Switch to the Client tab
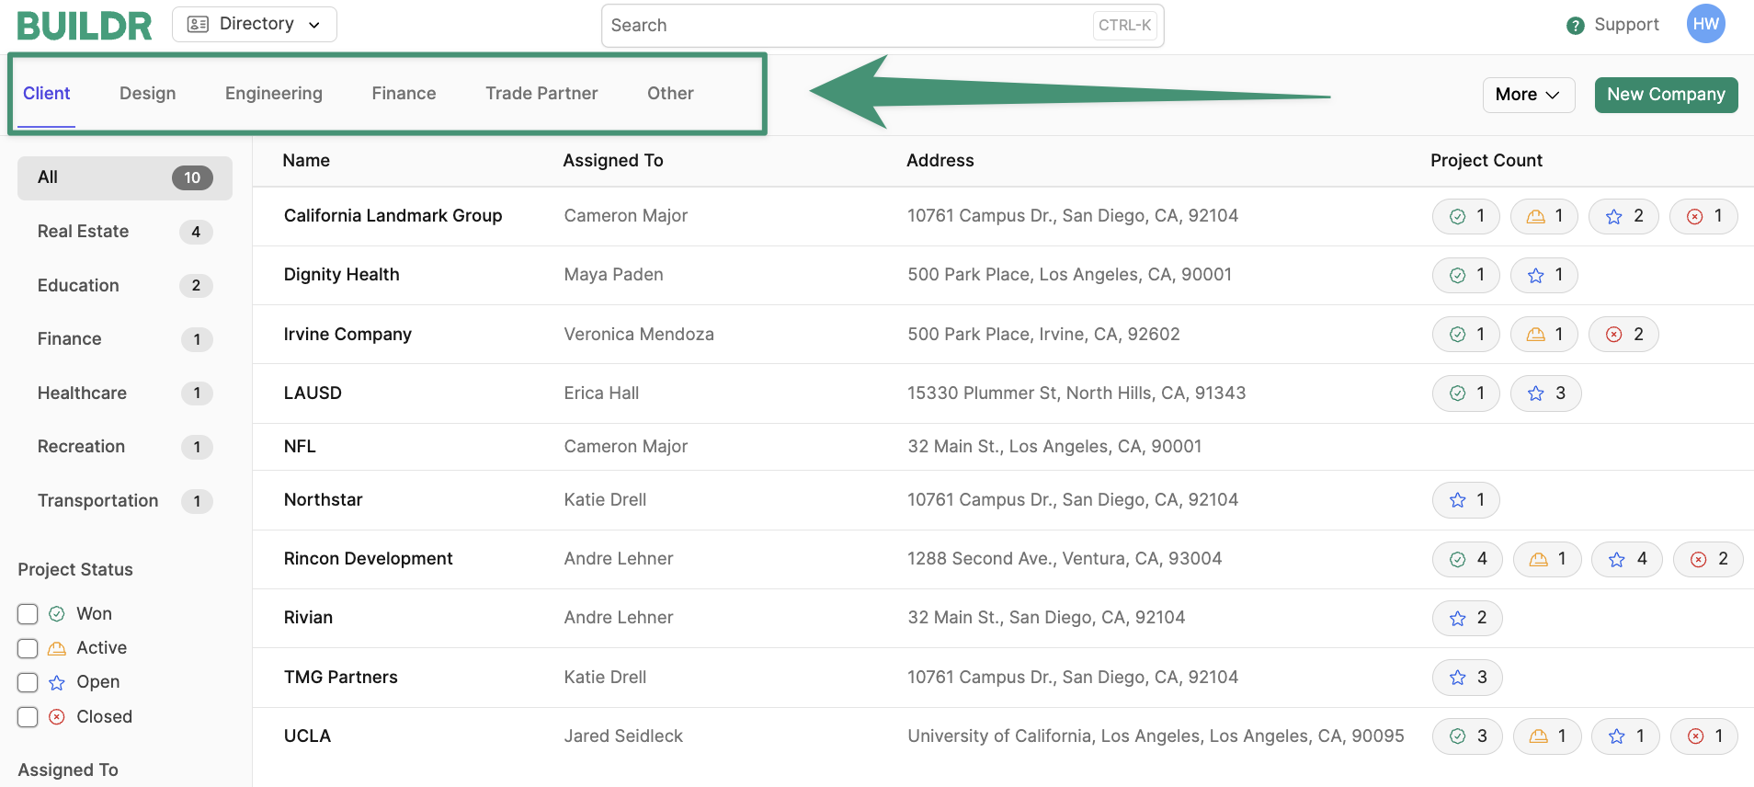 (x=47, y=94)
